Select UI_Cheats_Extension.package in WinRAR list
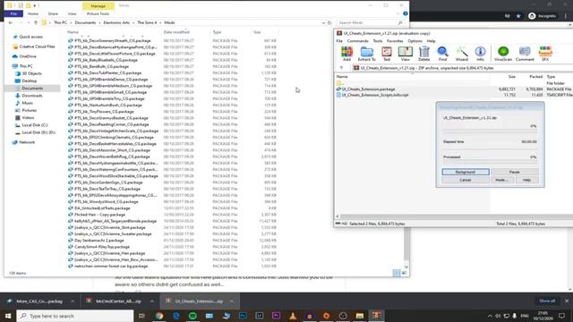Image resolution: width=573 pixels, height=322 pixels. tap(368, 89)
